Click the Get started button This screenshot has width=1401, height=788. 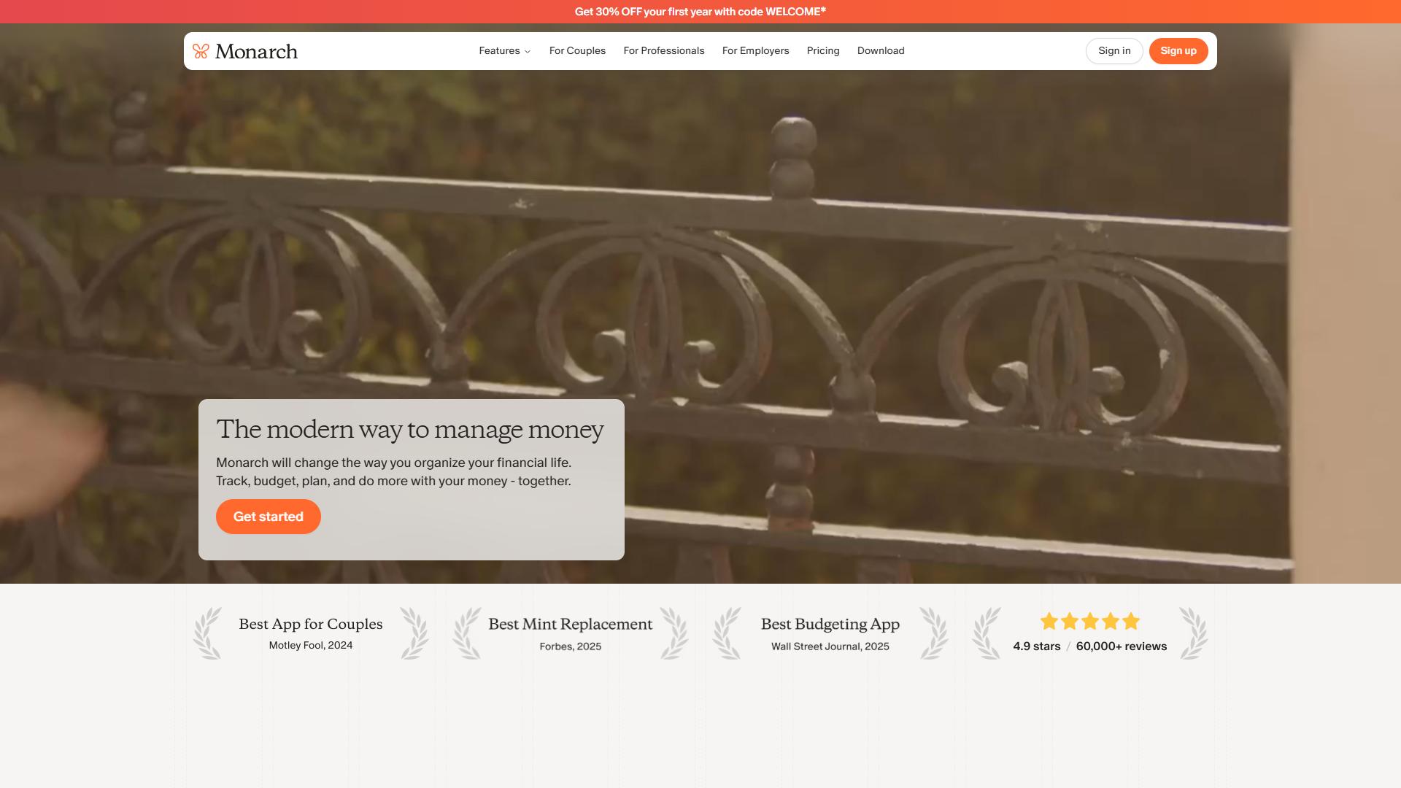tap(269, 517)
